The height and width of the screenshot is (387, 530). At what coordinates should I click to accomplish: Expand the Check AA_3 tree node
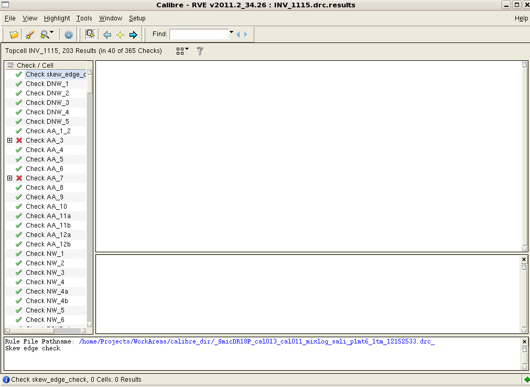click(10, 140)
